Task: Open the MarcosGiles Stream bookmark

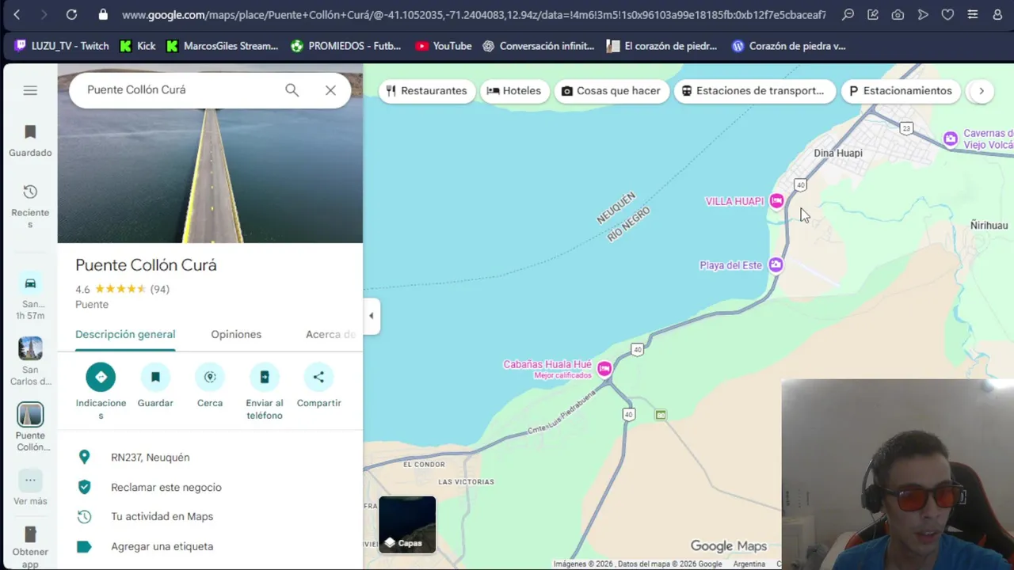Action: [x=223, y=46]
